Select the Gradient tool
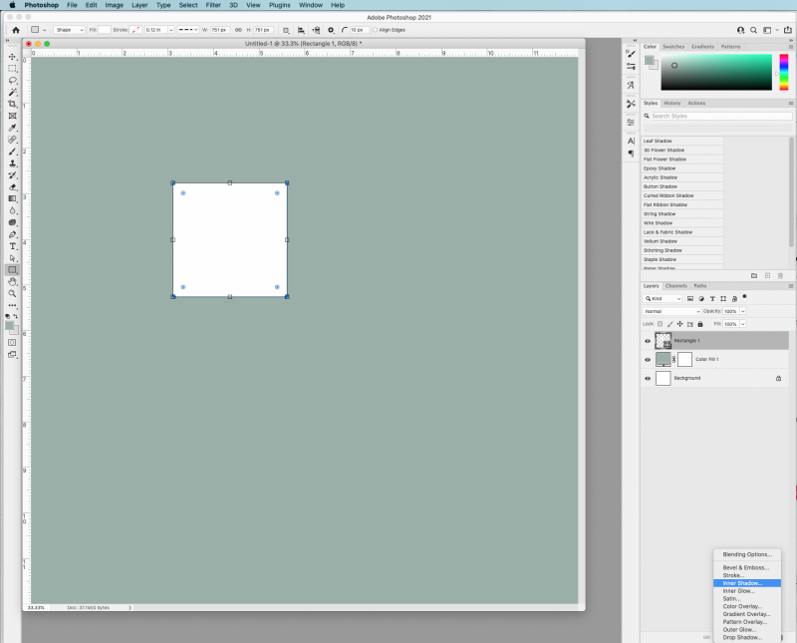The height and width of the screenshot is (643, 797). pyautogui.click(x=12, y=199)
